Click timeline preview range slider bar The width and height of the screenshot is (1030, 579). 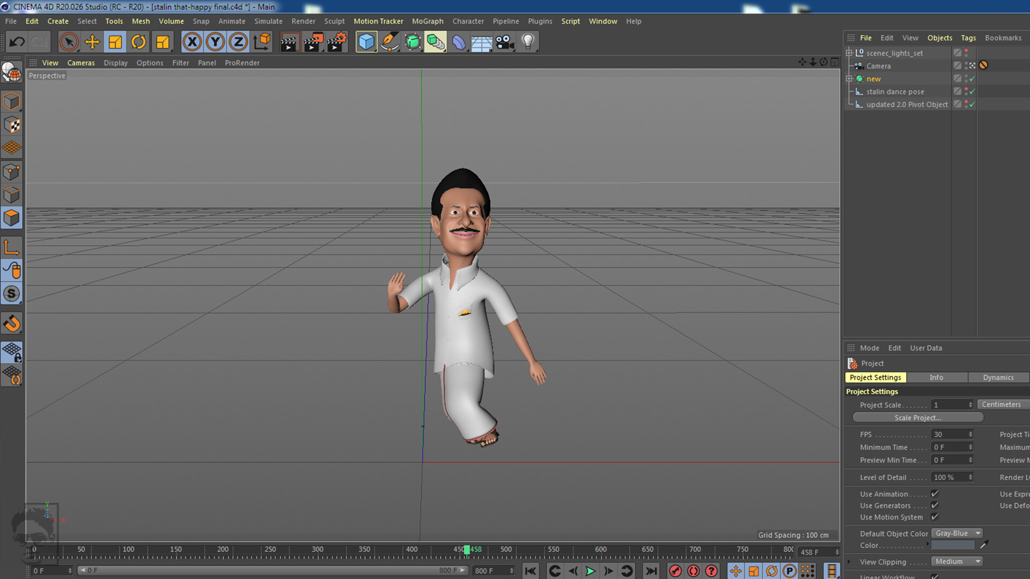click(273, 570)
